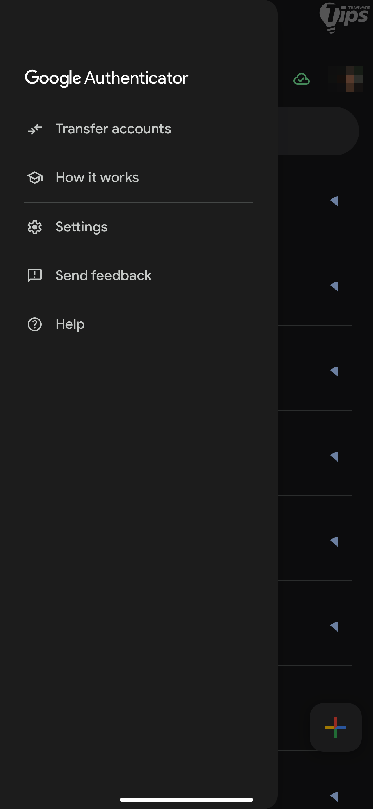Screen dimensions: 373x809
Task: Open the Help label
Action: tap(70, 324)
